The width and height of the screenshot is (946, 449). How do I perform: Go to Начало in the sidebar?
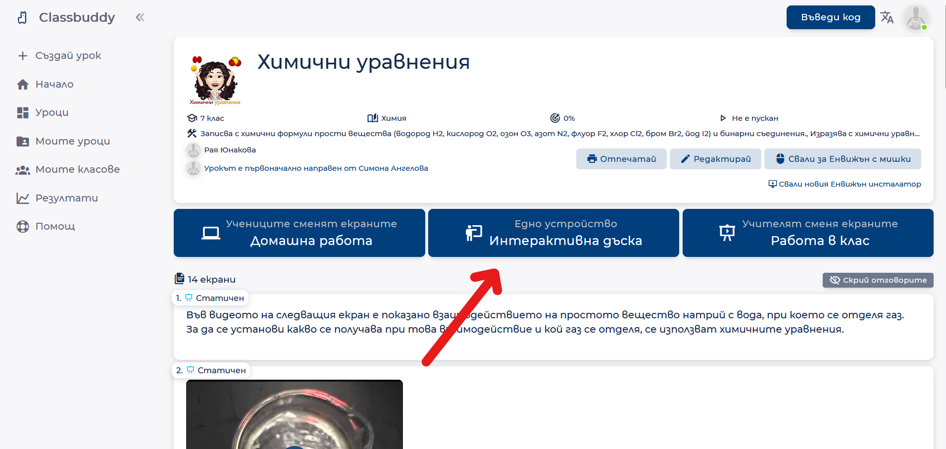54,84
